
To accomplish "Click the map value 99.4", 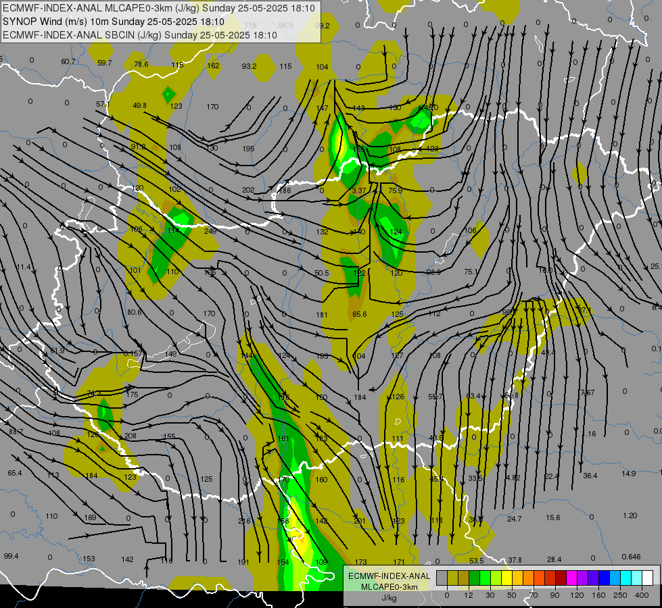I will click(11, 556).
